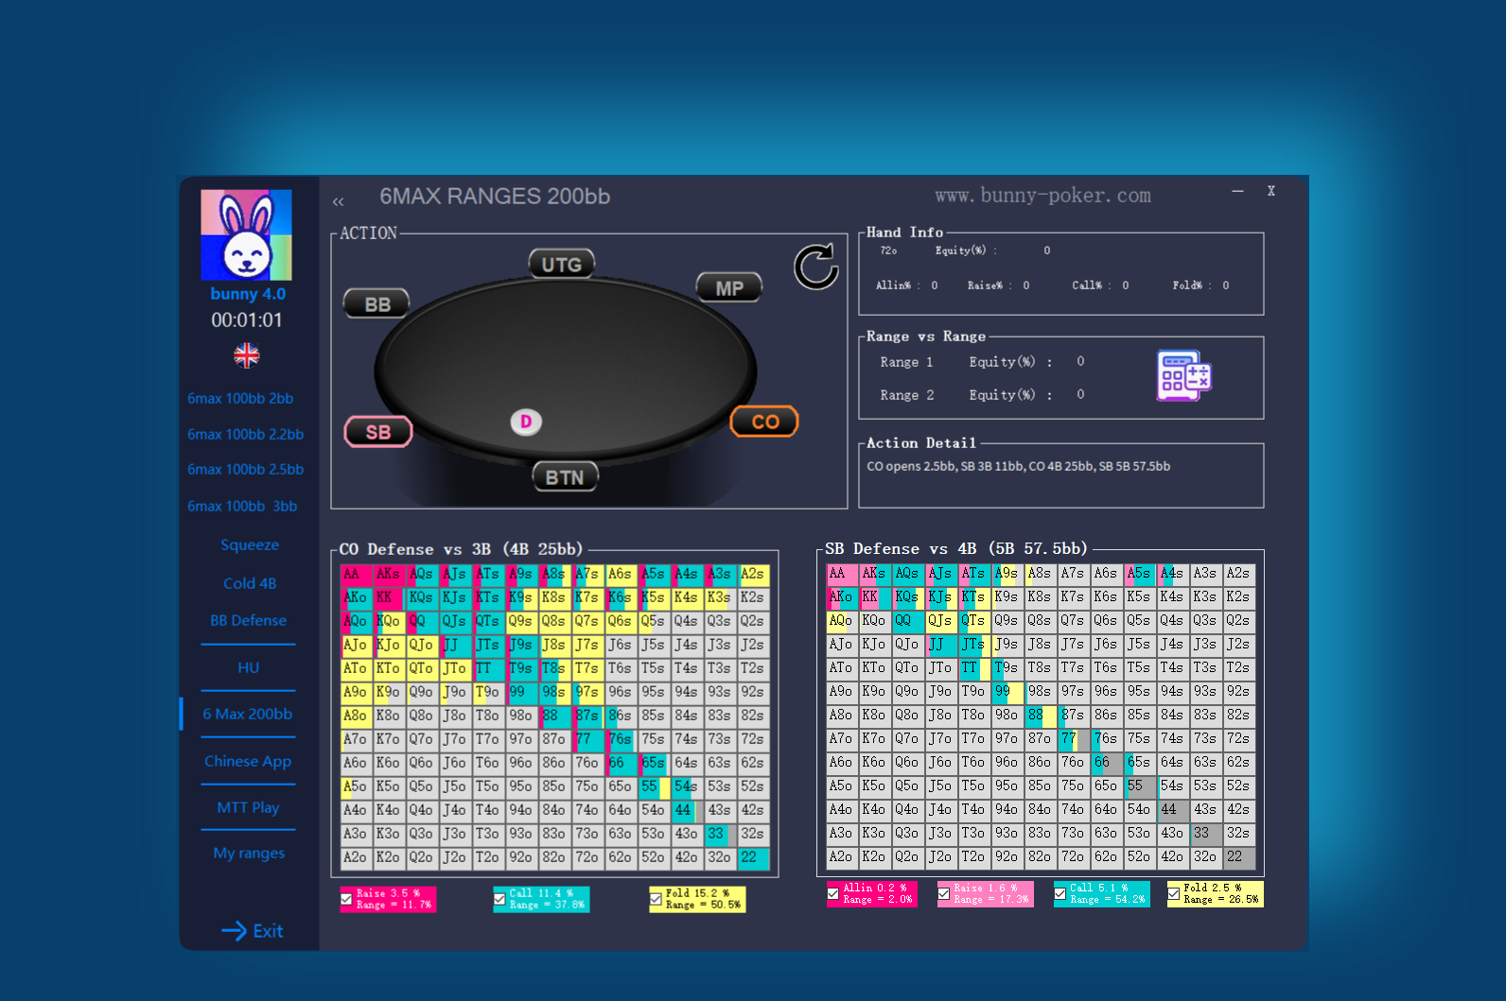The height and width of the screenshot is (1001, 1506).
Task: Click the Exit button
Action: (x=253, y=931)
